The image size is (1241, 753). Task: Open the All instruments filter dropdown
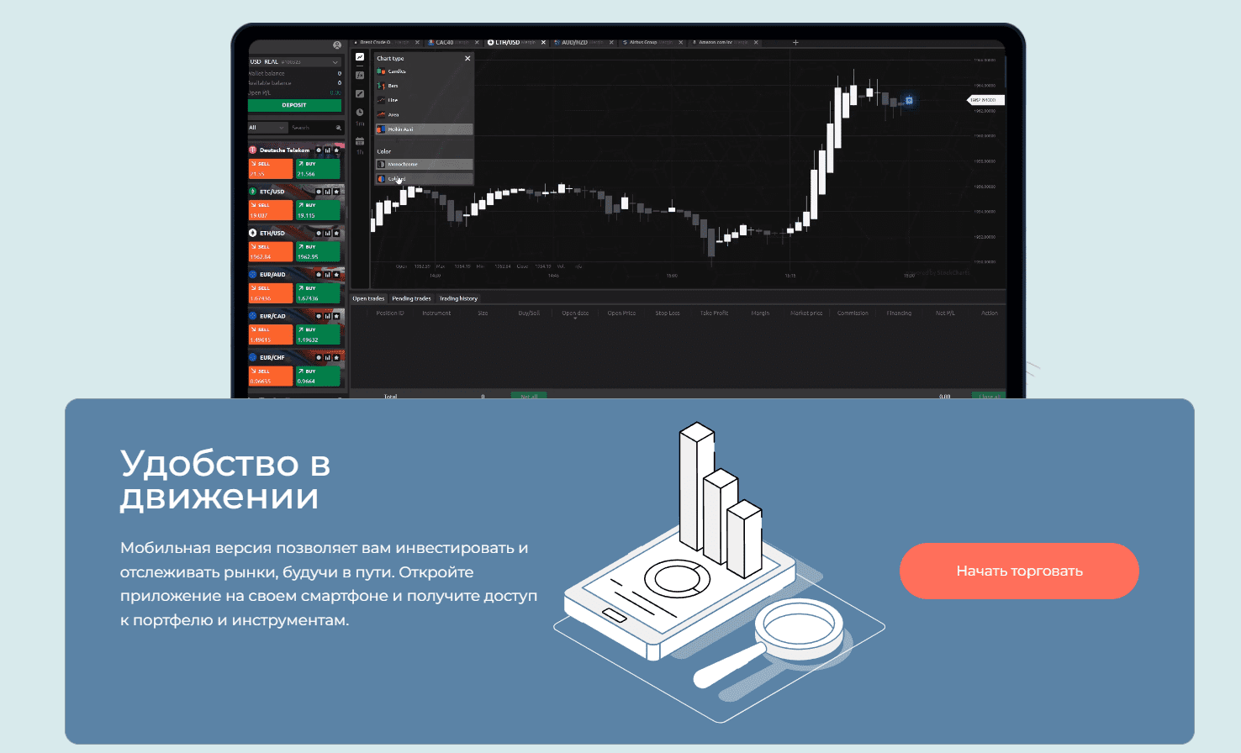click(x=268, y=128)
